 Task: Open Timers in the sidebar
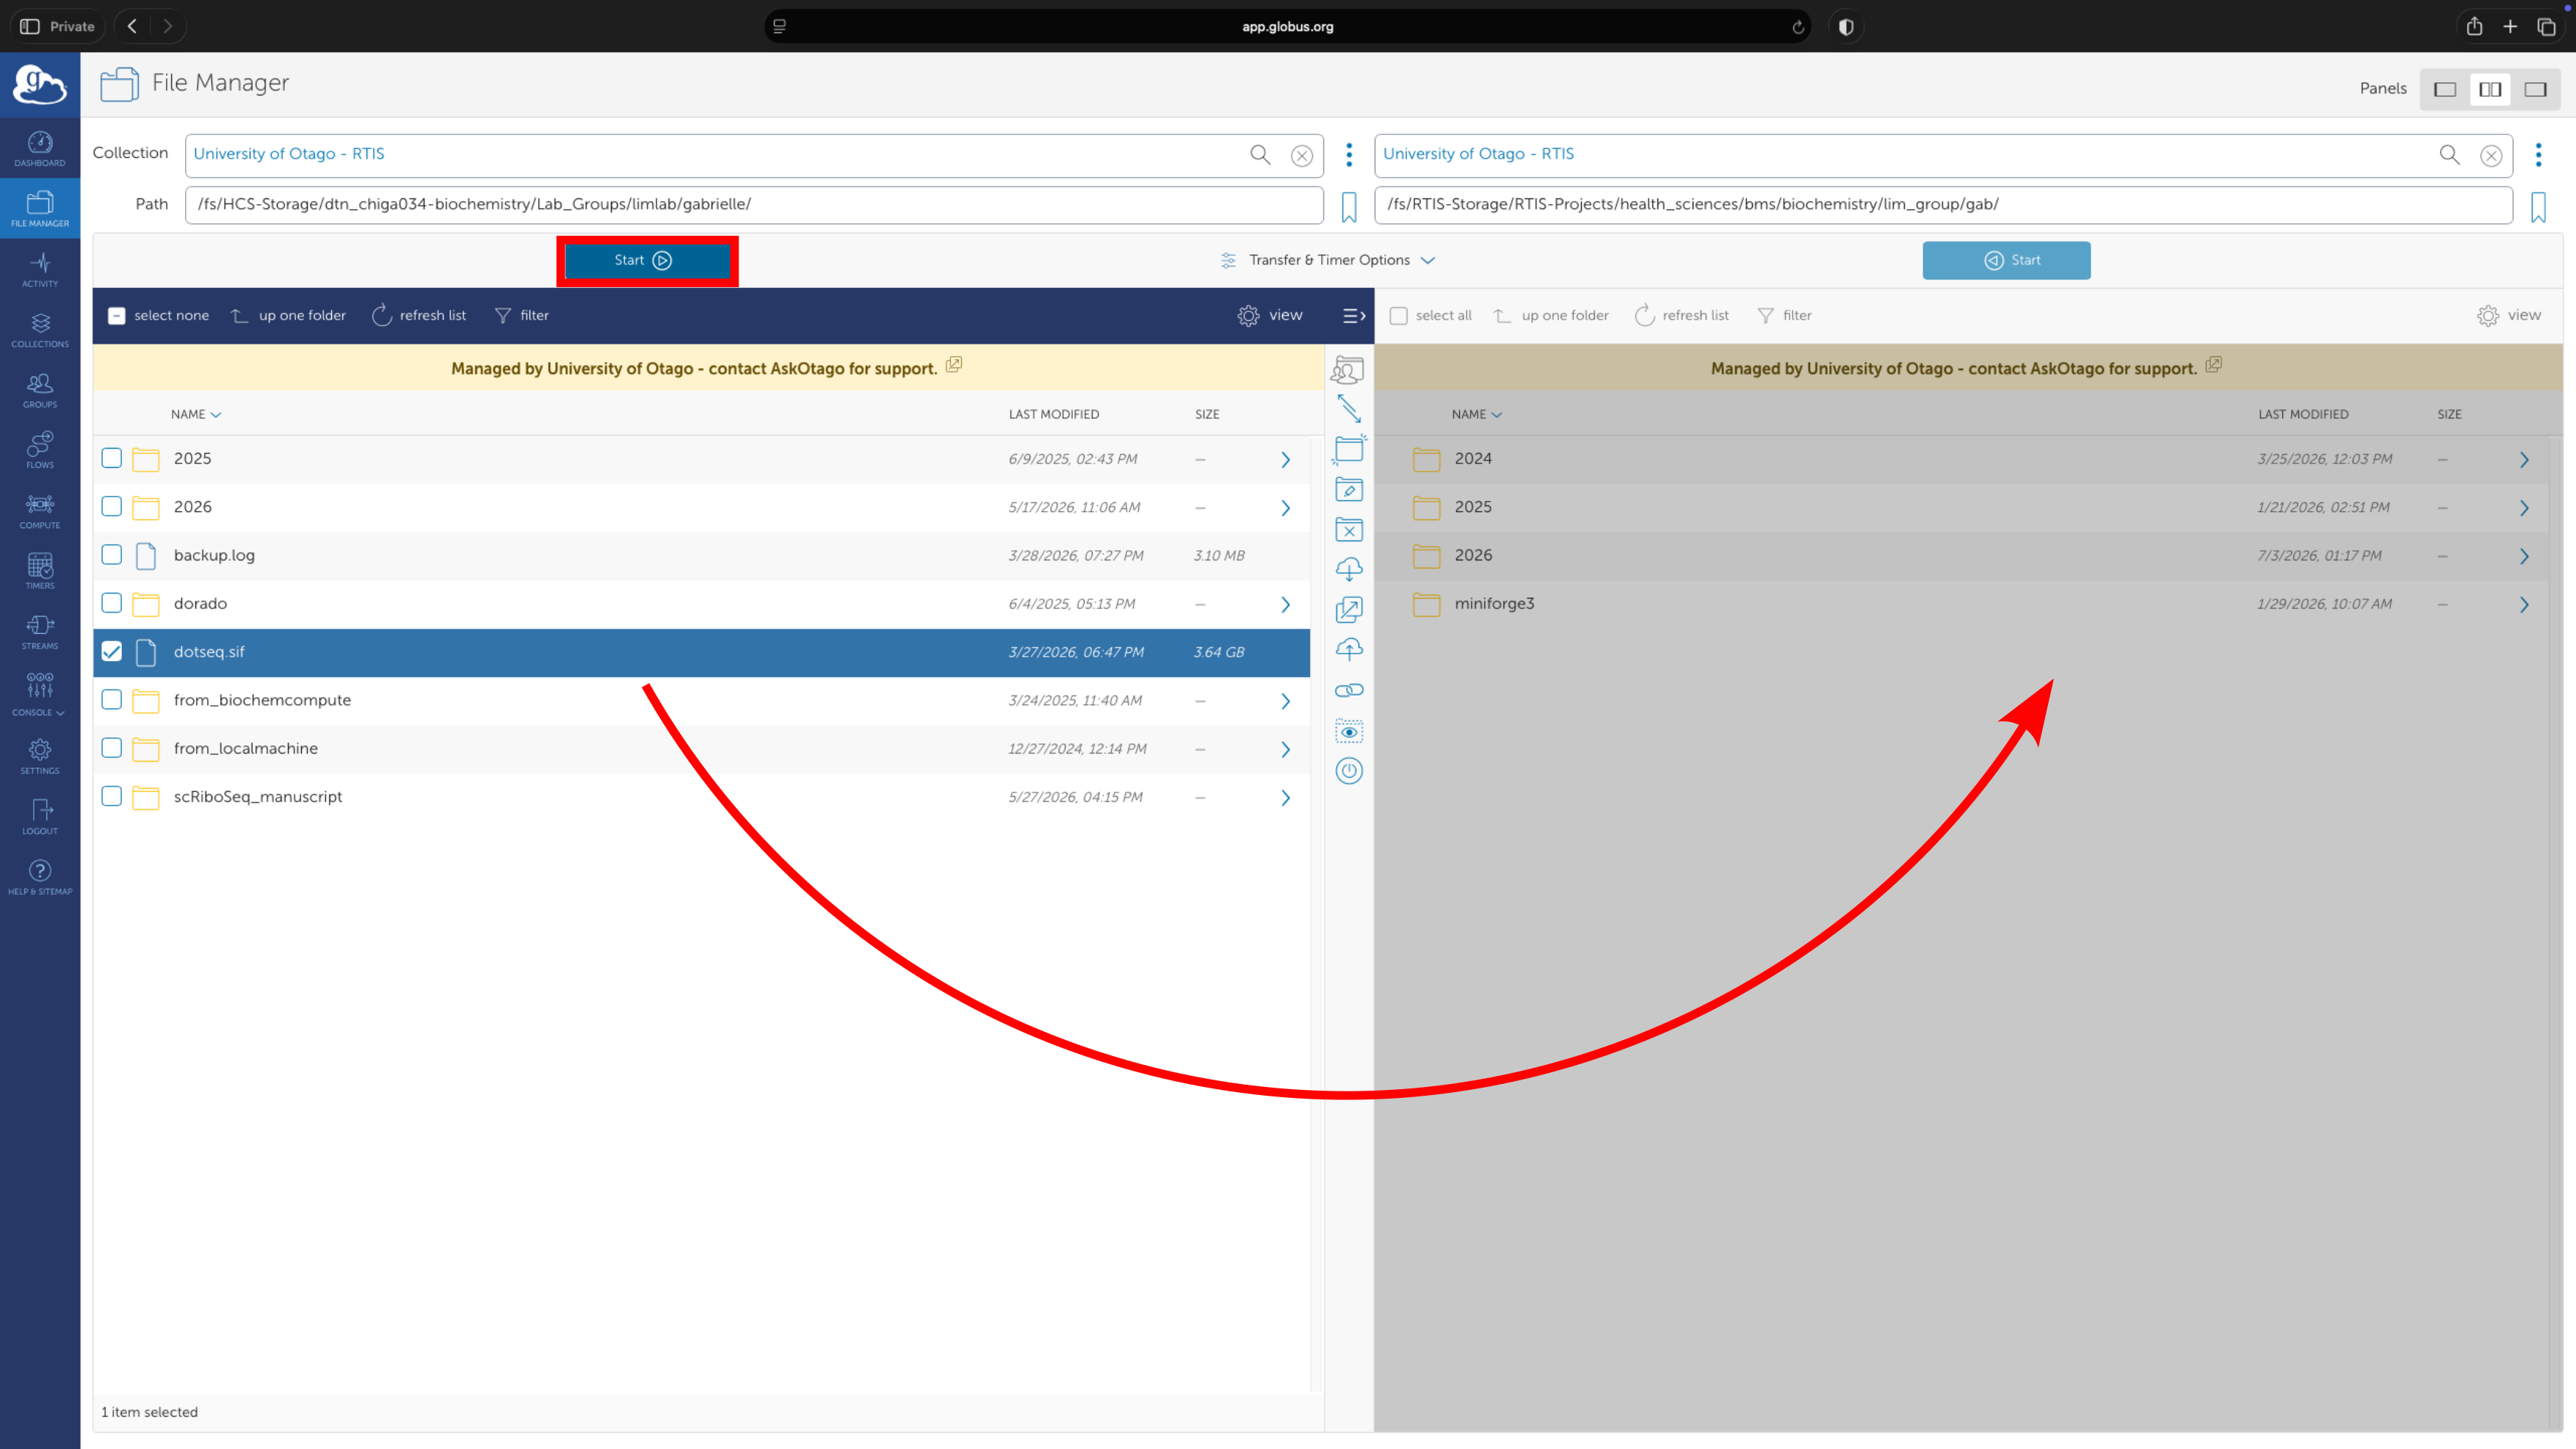pos(40,571)
